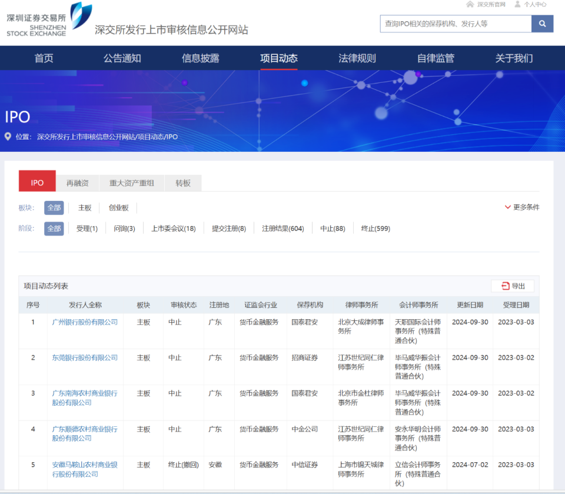
Task: Open 广州银行股份有限公司 issuer link
Action: coord(85,322)
